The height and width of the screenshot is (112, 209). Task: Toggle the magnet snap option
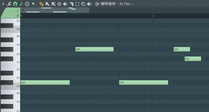[x=15, y=4]
